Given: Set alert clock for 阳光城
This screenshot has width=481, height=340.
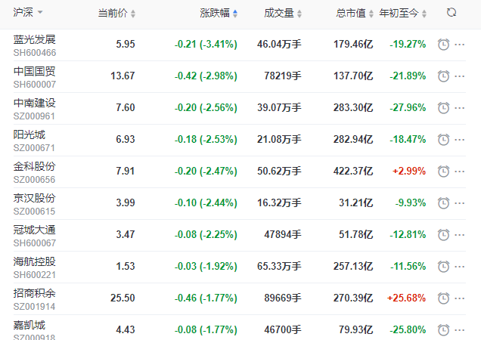Looking at the screenshot, I should point(443,140).
